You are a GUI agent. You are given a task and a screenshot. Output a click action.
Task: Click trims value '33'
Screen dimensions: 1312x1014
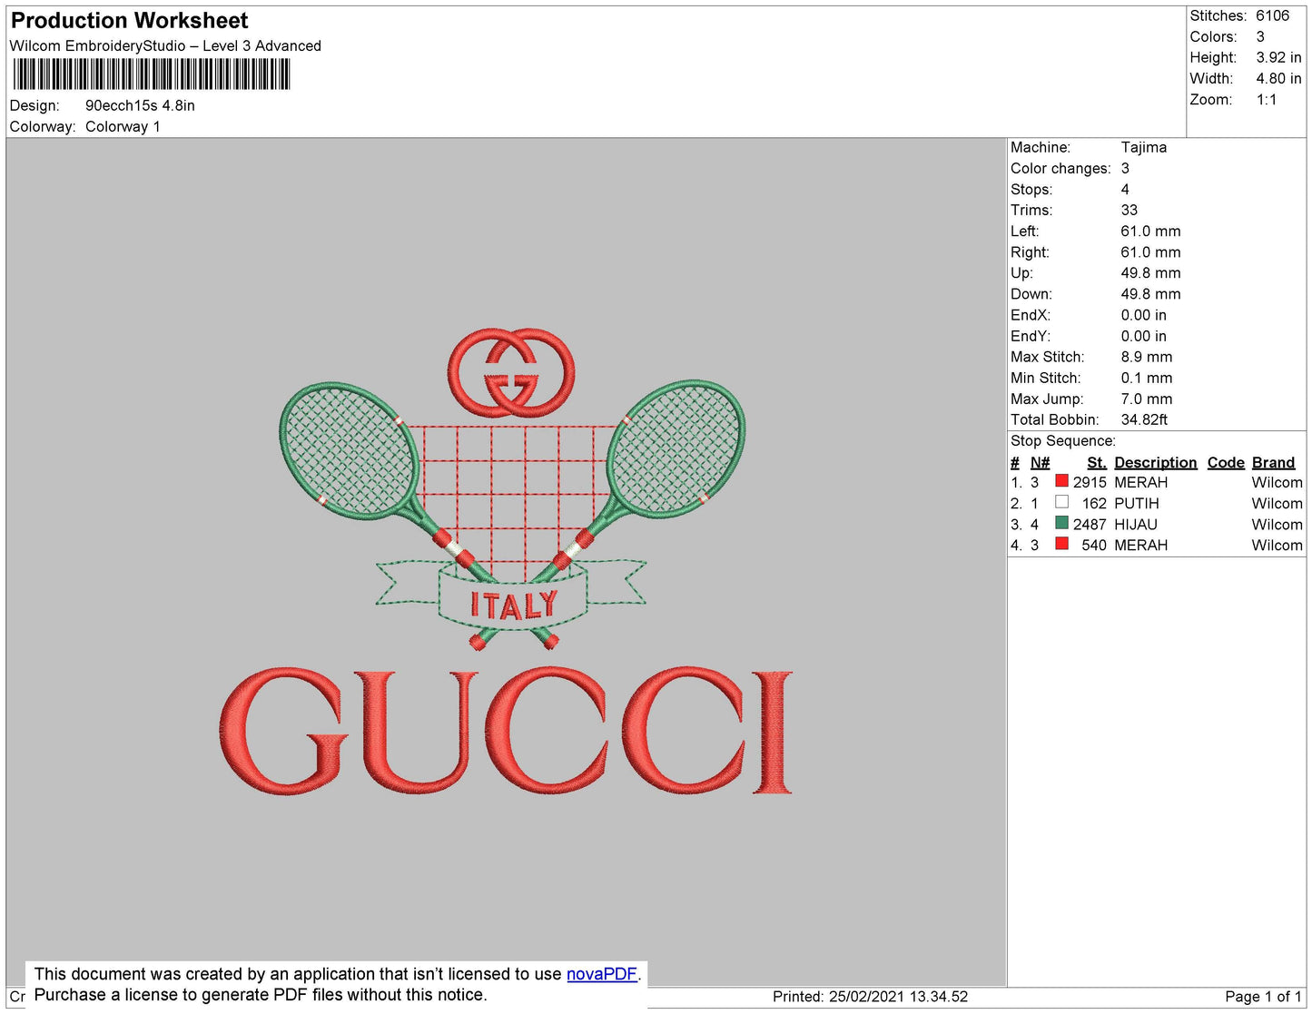pyautogui.click(x=1130, y=210)
